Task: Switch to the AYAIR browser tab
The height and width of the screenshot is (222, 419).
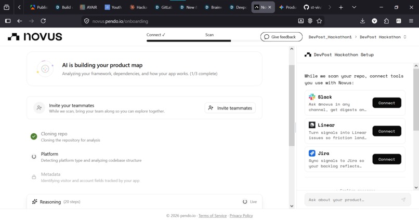Action: point(89,7)
